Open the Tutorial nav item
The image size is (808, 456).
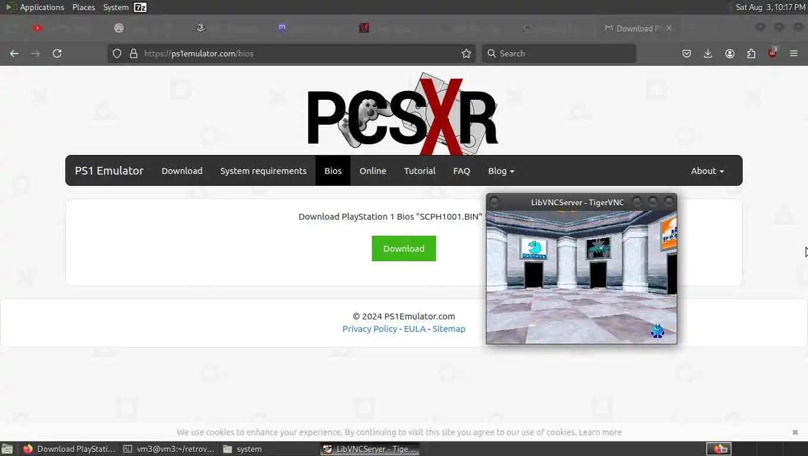pyautogui.click(x=419, y=170)
